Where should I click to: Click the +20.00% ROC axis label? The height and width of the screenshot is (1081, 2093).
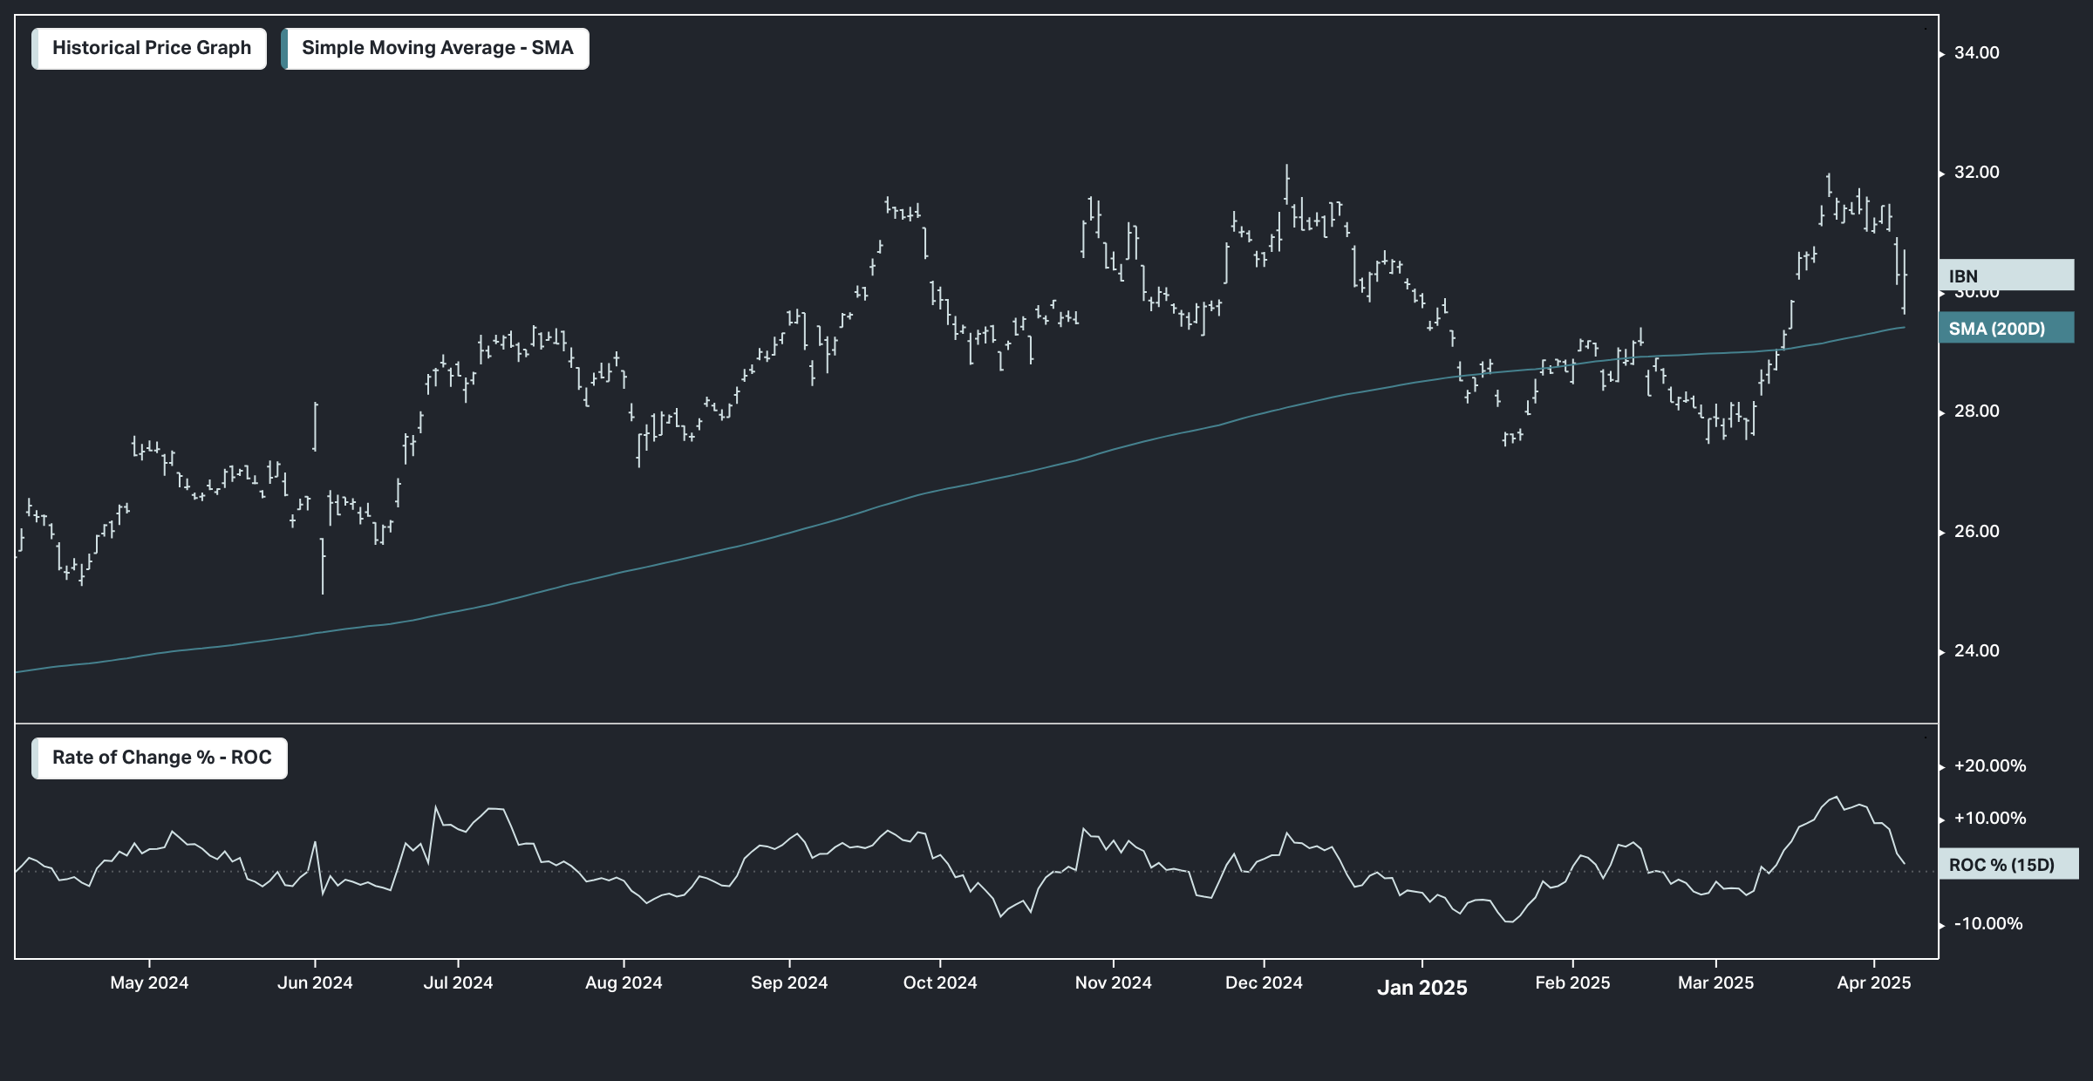[1989, 766]
